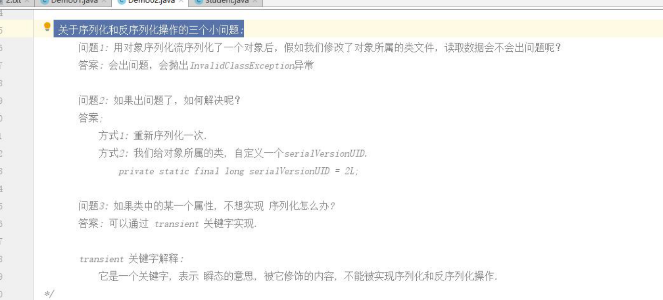Place cursor in the 问题2 line
This screenshot has height=300, width=663.
(159, 101)
